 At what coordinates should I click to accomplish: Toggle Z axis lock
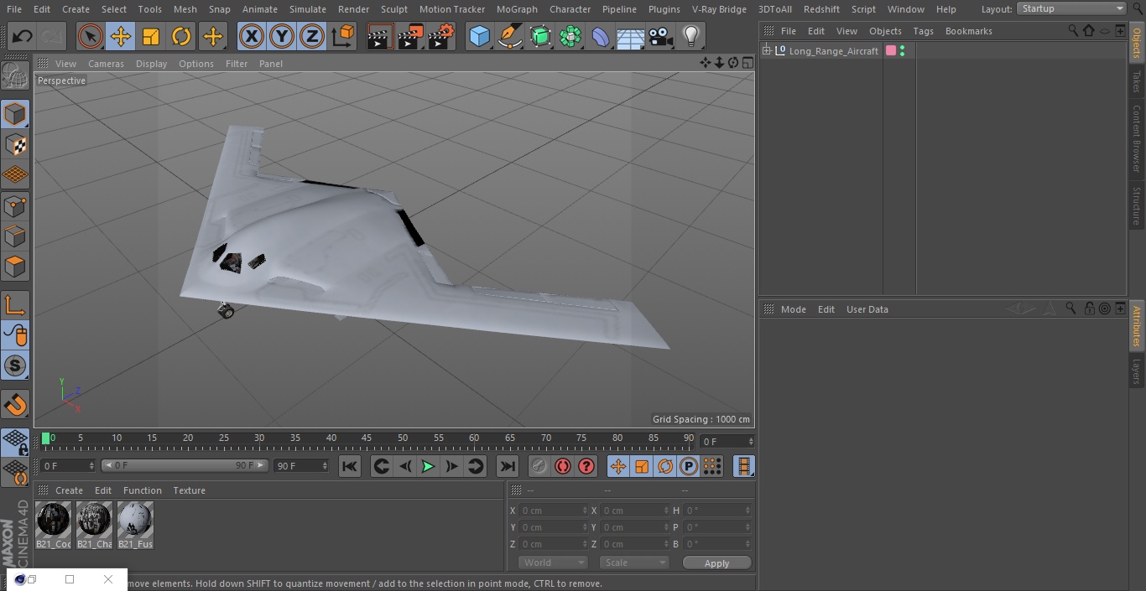312,36
